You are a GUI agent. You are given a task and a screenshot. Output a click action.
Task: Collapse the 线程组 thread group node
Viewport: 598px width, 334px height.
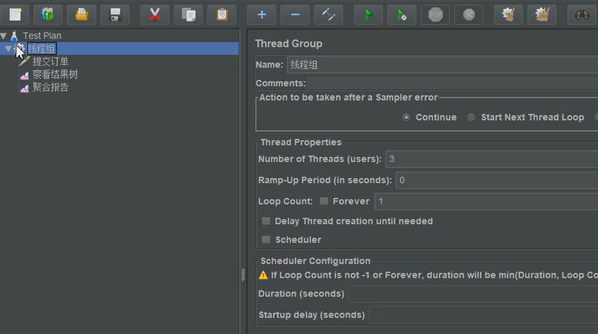click(x=8, y=48)
